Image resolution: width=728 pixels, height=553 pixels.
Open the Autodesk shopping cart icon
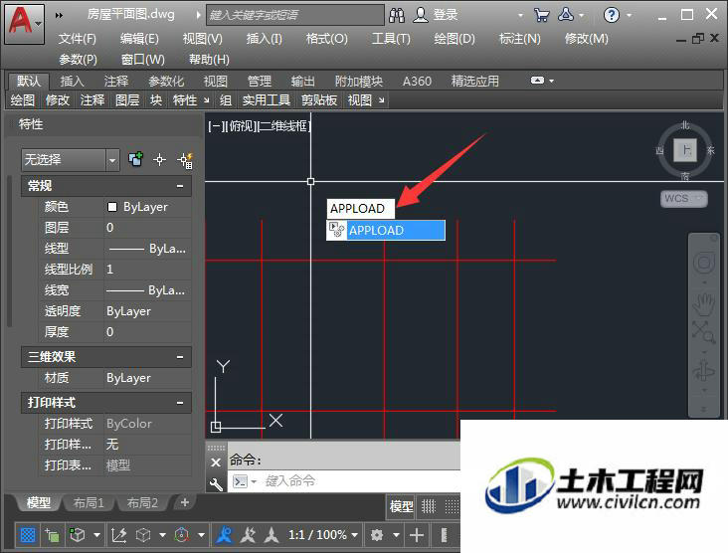[541, 15]
